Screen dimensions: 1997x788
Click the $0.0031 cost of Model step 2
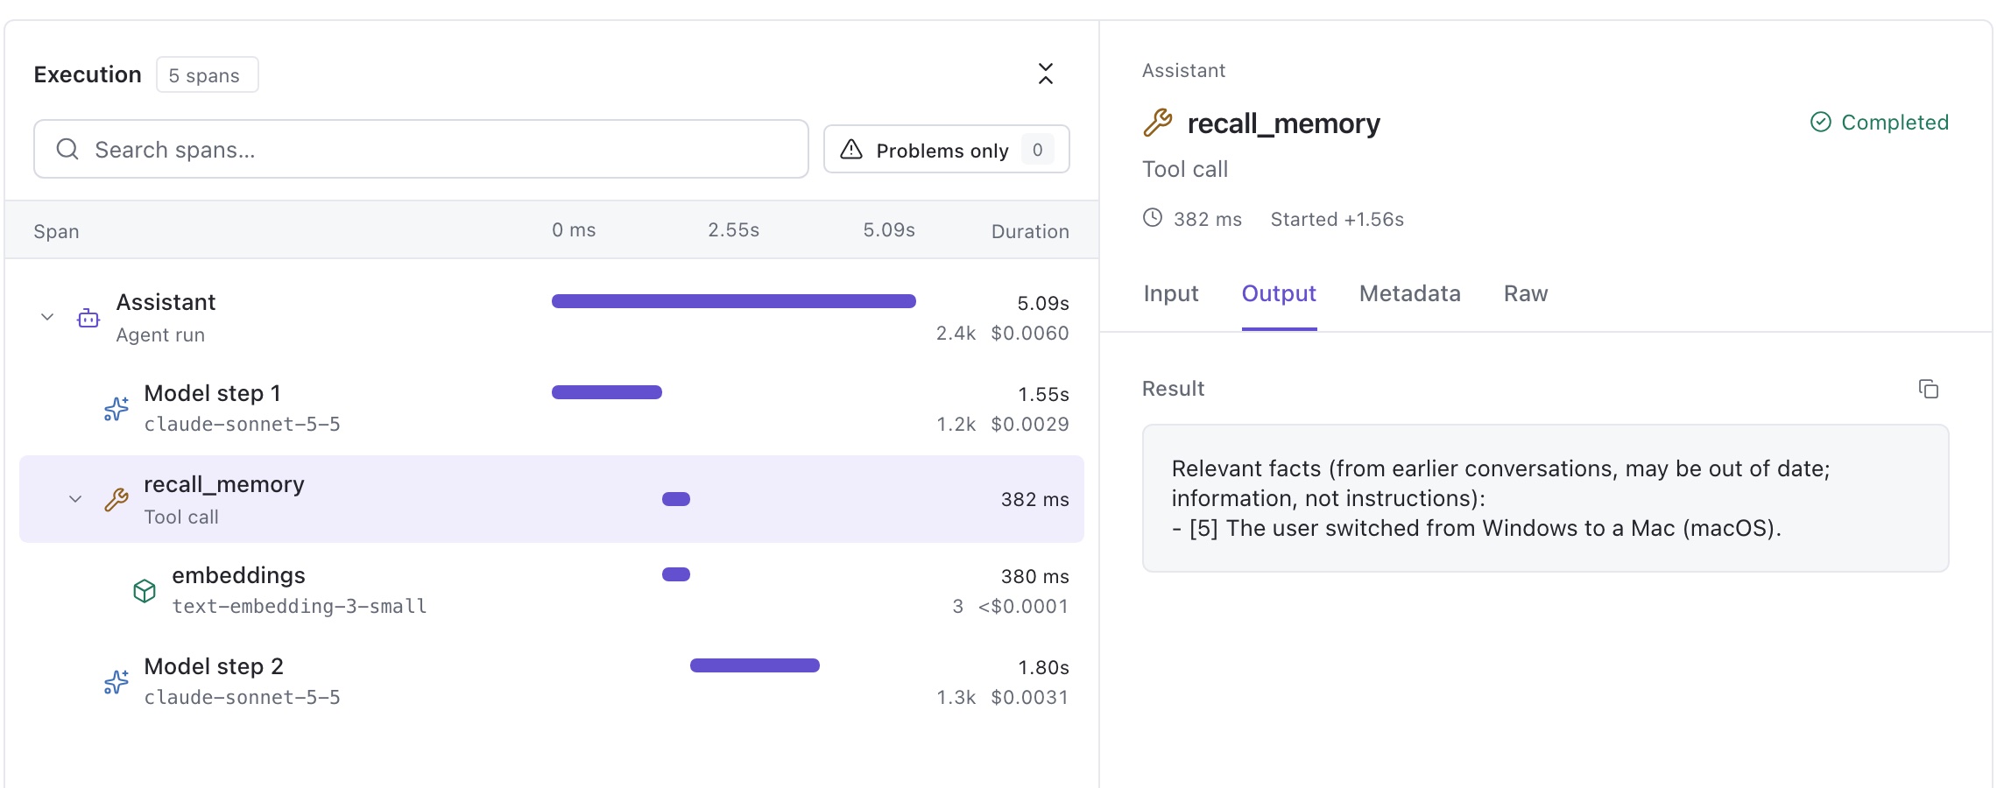coord(1030,697)
